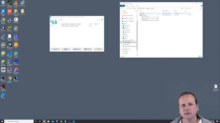Image resolution: width=220 pixels, height=123 pixels.
Task: Open File Explorer from the taskbar
Action: (x=44, y=121)
